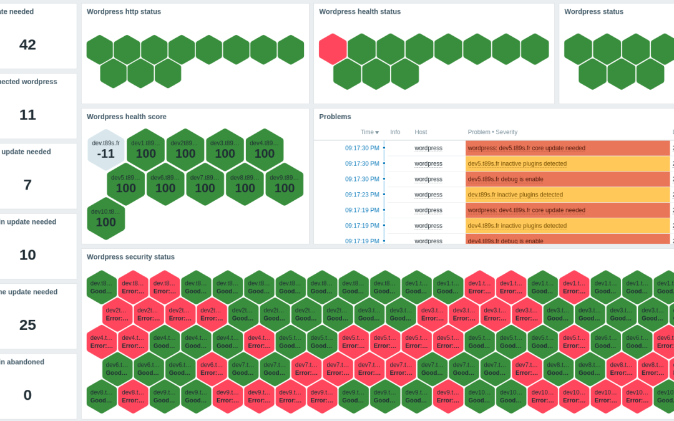Select the dev5.t89 health score hexagon
Image resolution: width=674 pixels, height=421 pixels.
tap(126, 184)
